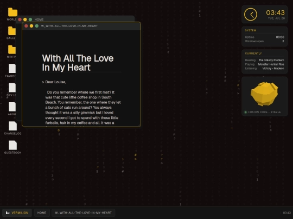Click 'The 3 Body Problem' reading entry
293x219 pixels.
point(271,60)
